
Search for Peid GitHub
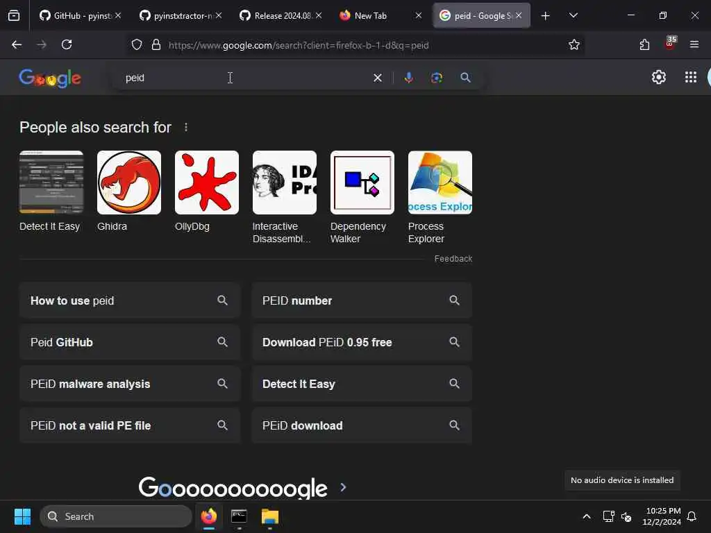coord(129,342)
